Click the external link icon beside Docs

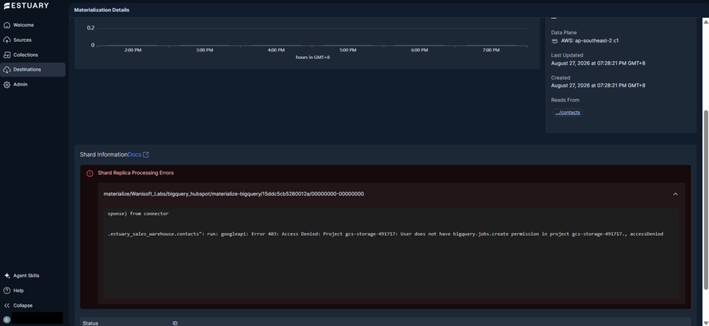[146, 154]
